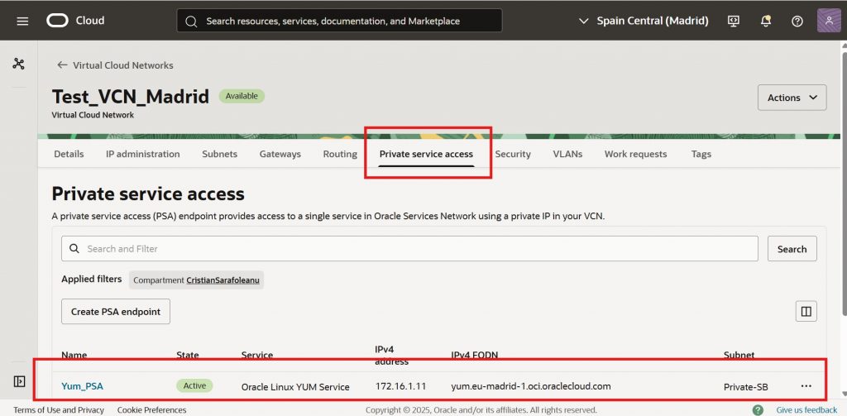Click the magnifier icon in search and filter
Image resolution: width=847 pixels, height=416 pixels.
point(74,248)
